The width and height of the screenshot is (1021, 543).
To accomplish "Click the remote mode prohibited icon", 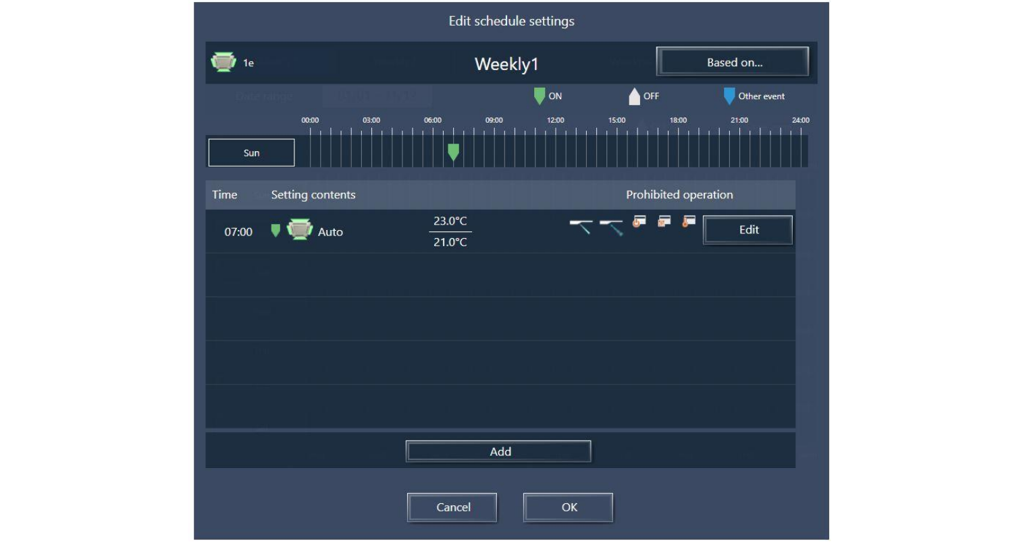I will click(x=664, y=222).
